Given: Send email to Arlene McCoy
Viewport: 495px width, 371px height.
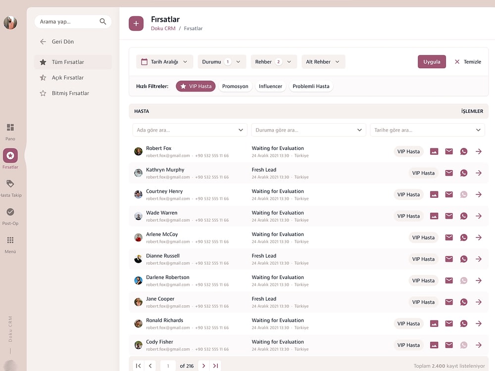Looking at the screenshot, I should pos(449,237).
